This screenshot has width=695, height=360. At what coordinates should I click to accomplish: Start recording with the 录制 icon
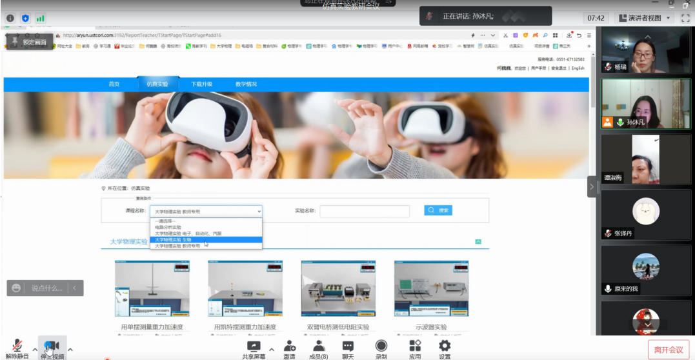(x=381, y=346)
